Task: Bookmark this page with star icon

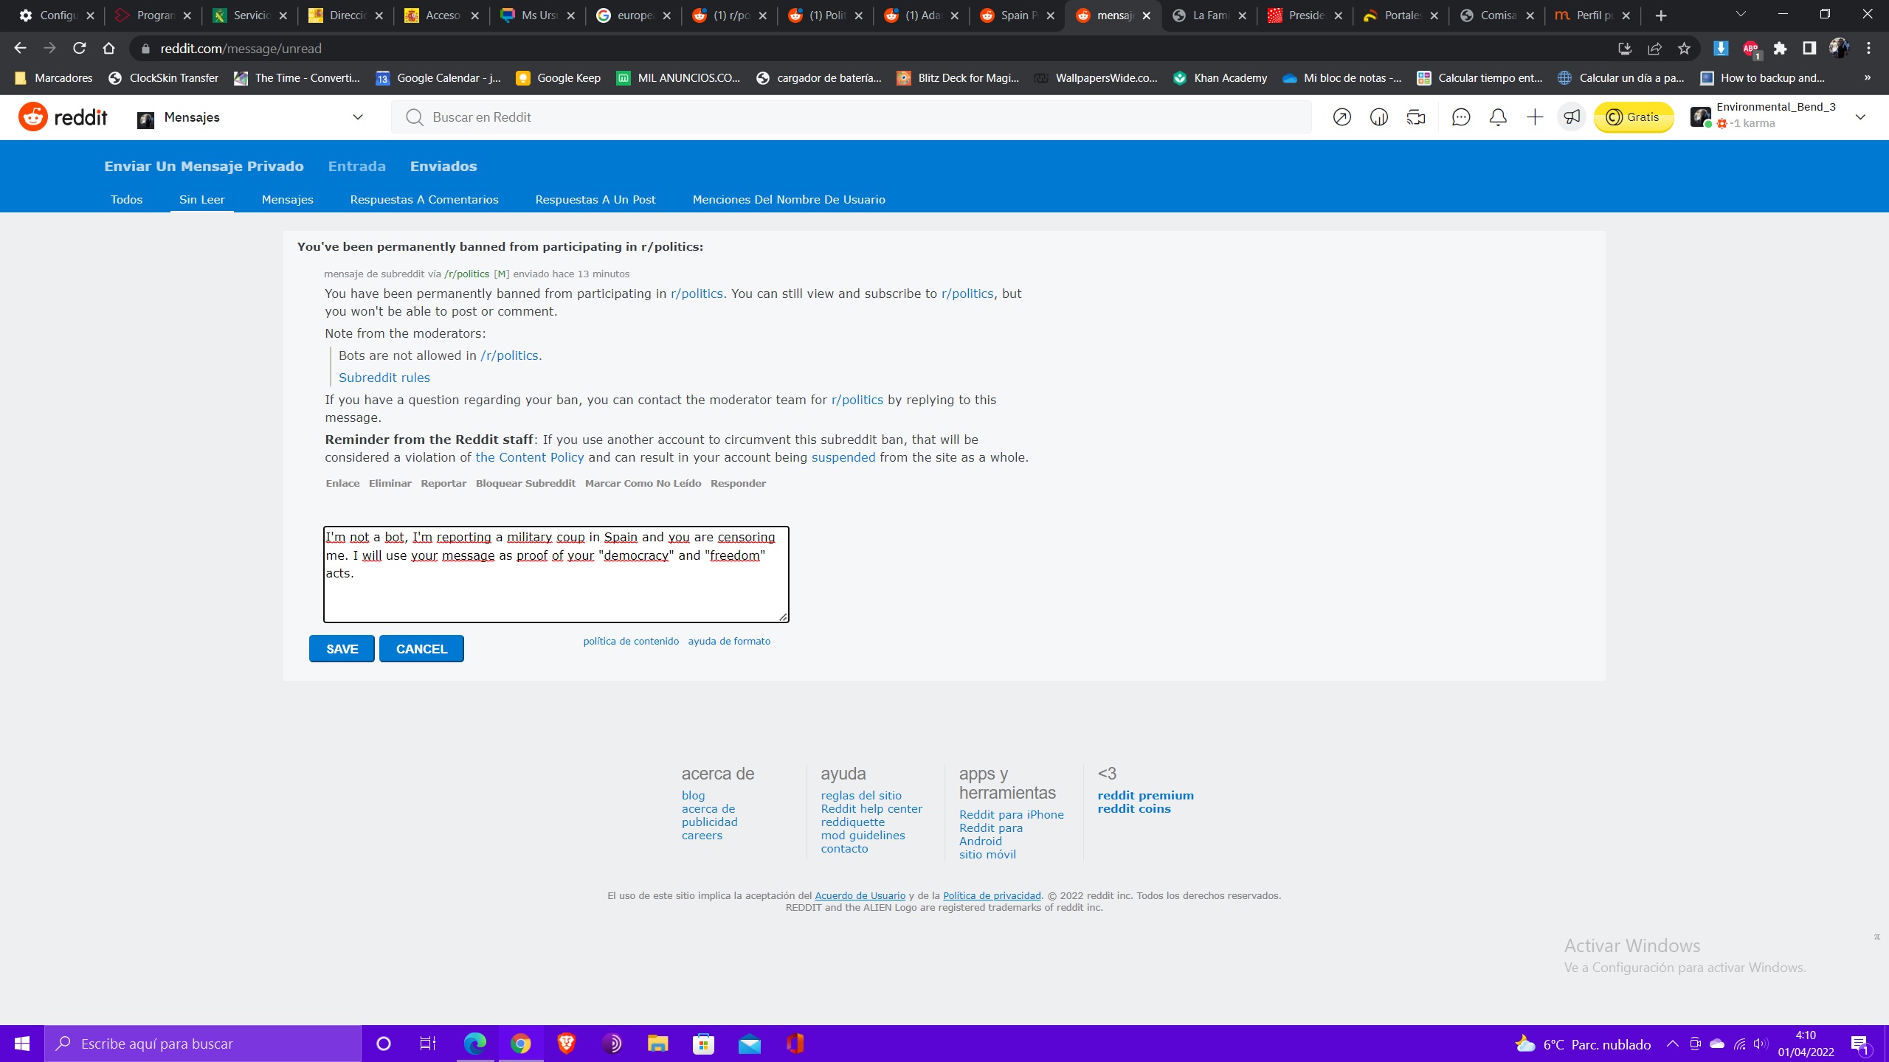Action: tap(1684, 48)
